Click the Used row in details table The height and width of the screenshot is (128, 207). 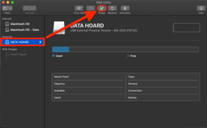pyautogui.click(x=89, y=98)
